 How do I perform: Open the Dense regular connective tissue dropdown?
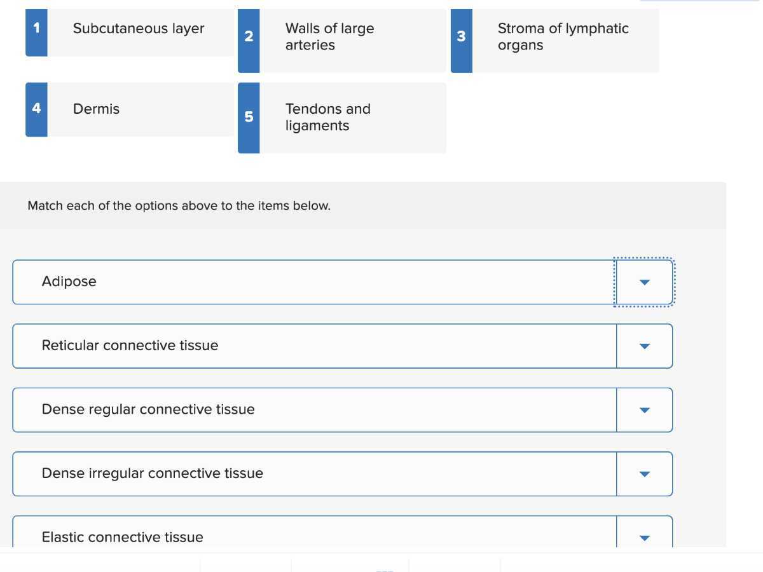pos(644,410)
